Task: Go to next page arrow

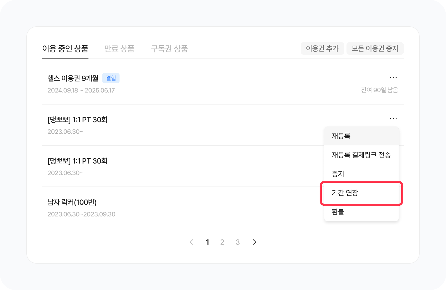Action: point(254,242)
